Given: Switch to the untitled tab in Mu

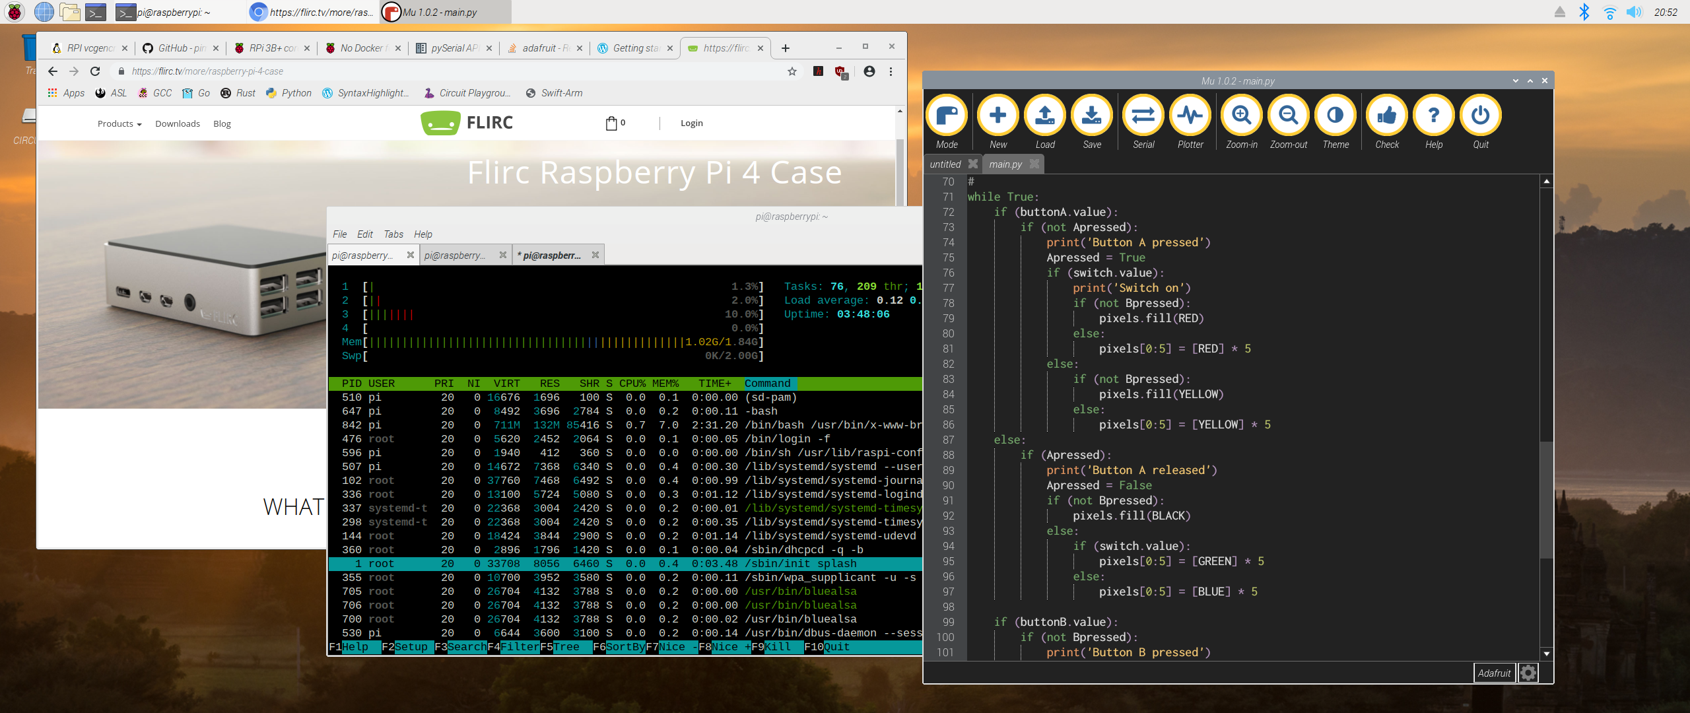Looking at the screenshot, I should [x=945, y=164].
